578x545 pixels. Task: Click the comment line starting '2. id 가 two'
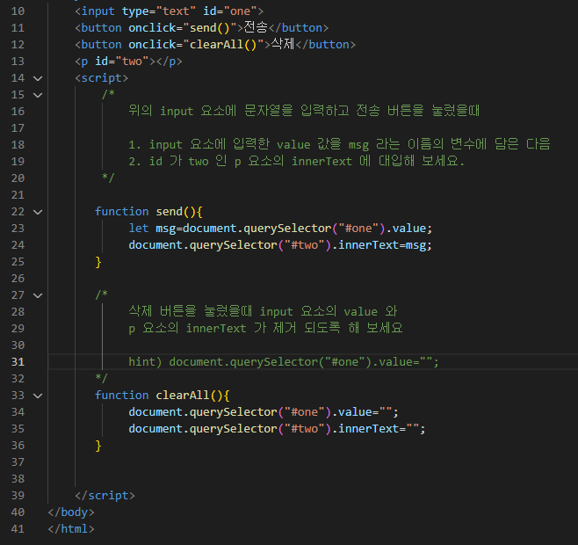296,161
